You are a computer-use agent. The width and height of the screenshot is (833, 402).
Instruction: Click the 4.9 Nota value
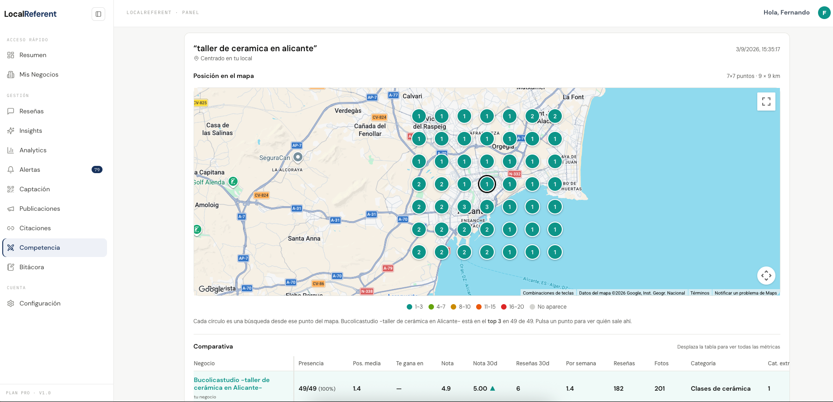tap(446, 389)
